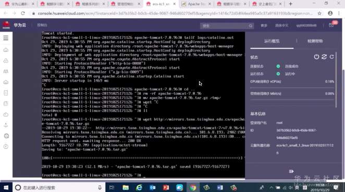
Task: Click the ninth sidebar icon, a round face
Action: pyautogui.click(x=6, y=136)
